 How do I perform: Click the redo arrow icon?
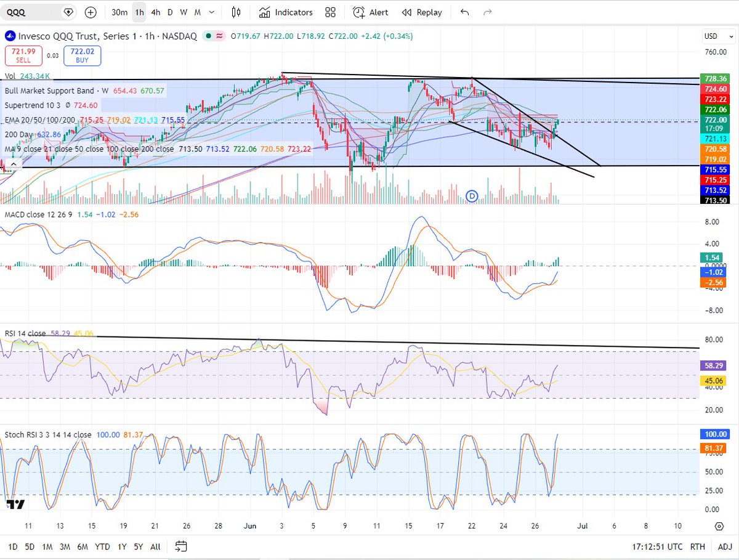coord(488,12)
